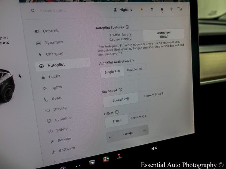Choose Percentage offset type
This screenshot has width=226, height=169.
(x=138, y=117)
